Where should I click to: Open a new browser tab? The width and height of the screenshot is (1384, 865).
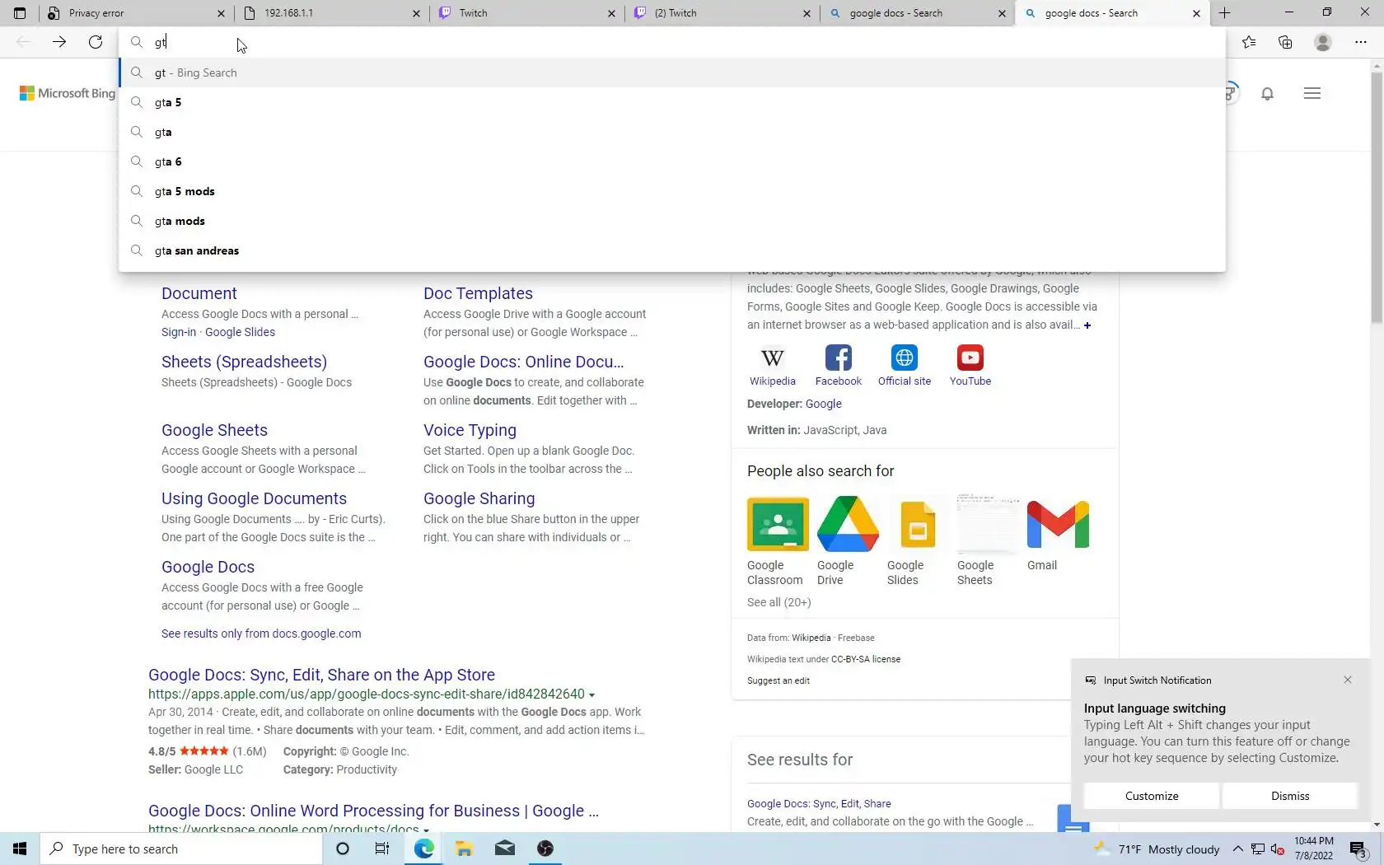[1225, 13]
